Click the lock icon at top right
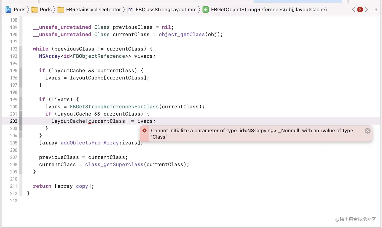Image resolution: width=382 pixels, height=228 pixels. [376, 9]
